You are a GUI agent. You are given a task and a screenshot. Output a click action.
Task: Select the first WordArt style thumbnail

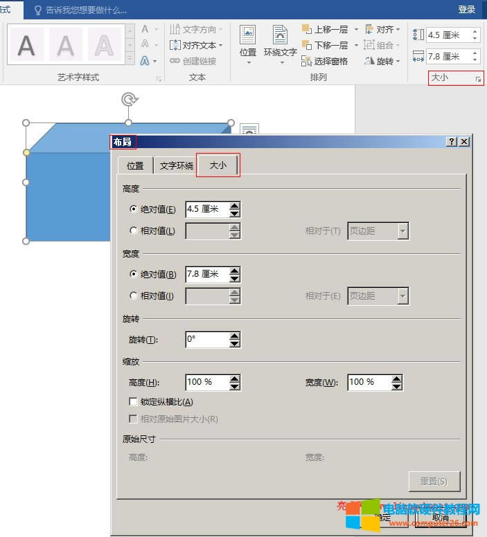tap(26, 45)
